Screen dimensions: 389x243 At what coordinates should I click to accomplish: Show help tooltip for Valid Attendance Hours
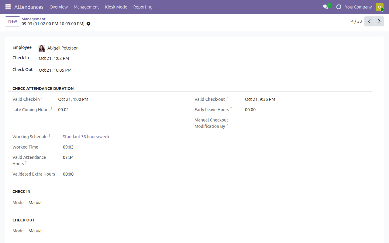[26, 163]
